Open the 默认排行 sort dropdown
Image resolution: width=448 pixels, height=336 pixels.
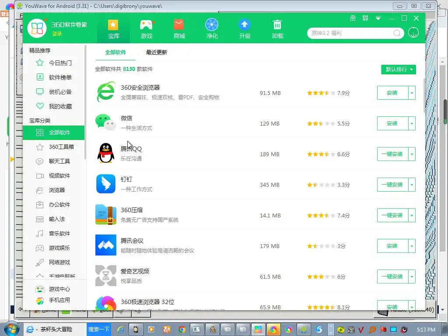click(398, 70)
